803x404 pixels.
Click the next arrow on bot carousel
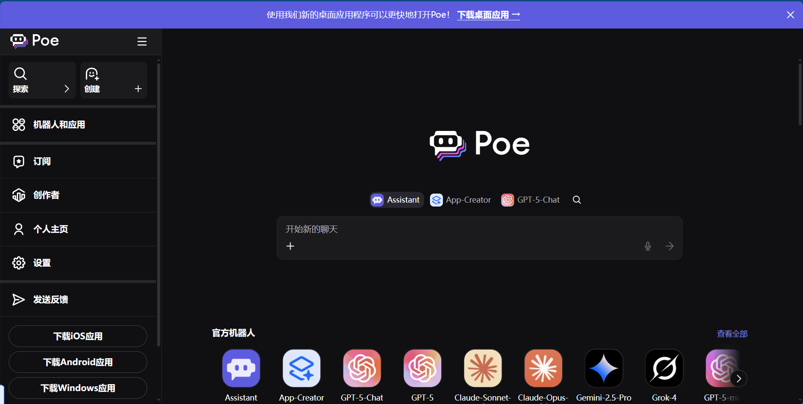[739, 379]
